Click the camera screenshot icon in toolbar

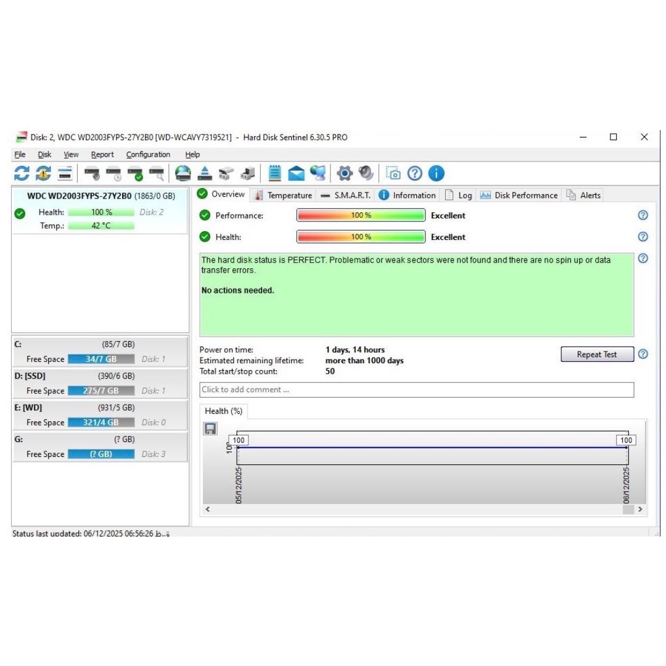[393, 173]
